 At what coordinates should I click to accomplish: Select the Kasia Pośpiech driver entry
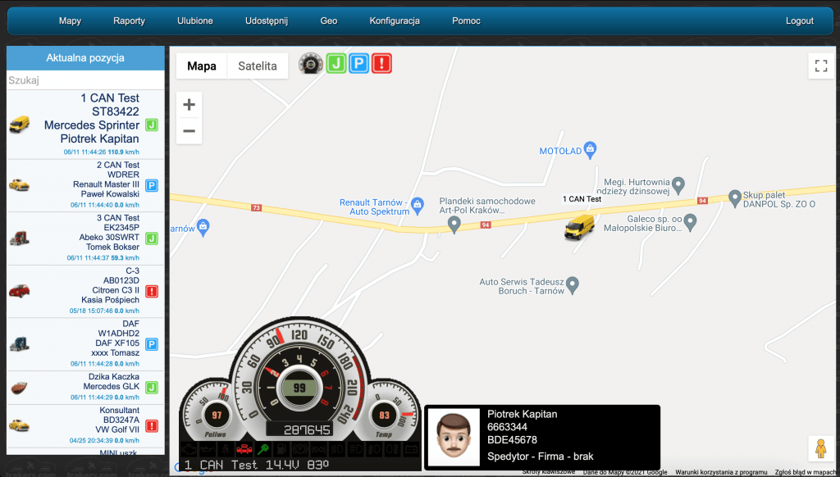pyautogui.click(x=111, y=300)
